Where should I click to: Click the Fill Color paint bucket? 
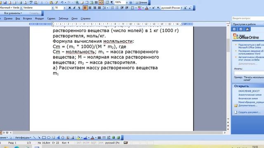pyautogui.click(x=78, y=138)
